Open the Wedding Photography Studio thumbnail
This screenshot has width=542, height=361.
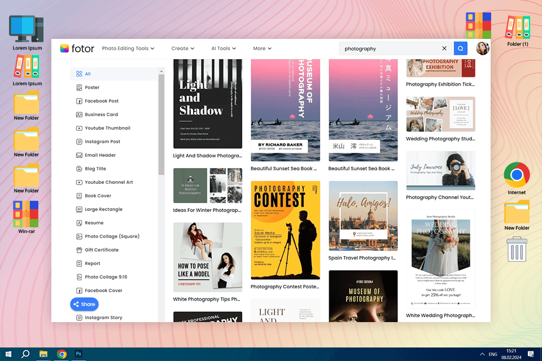coord(441,114)
